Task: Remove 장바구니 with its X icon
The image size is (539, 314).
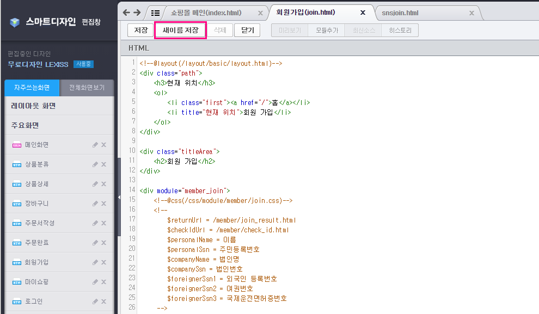Action: [x=103, y=204]
